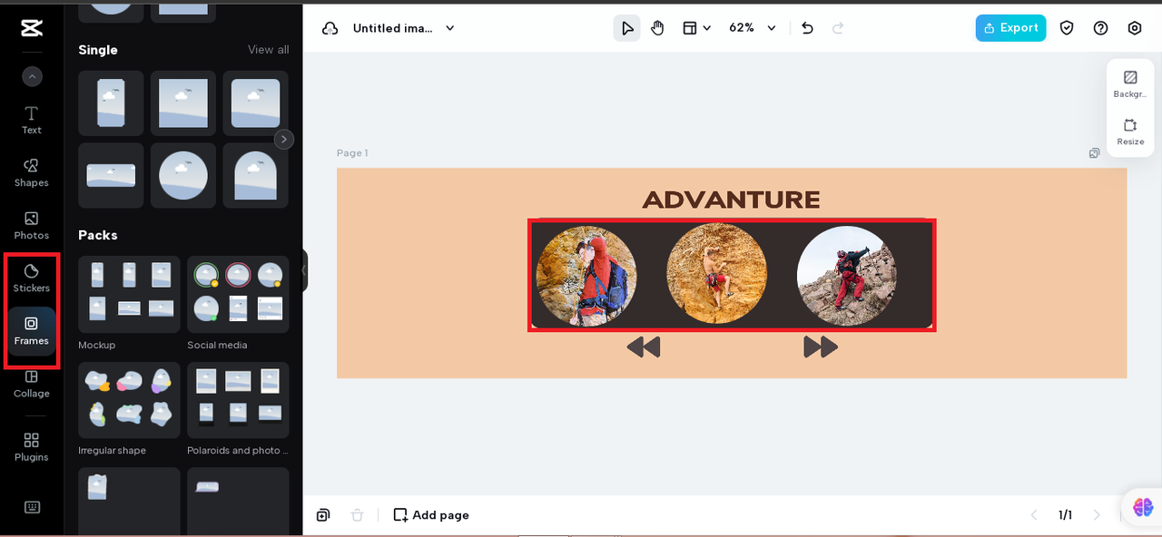Click the 1/1 page indicator
Screen dimensions: 1162x537
(x=1065, y=515)
